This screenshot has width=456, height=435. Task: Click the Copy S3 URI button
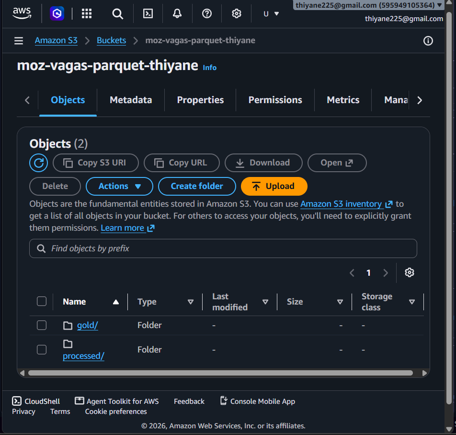pyautogui.click(x=96, y=163)
